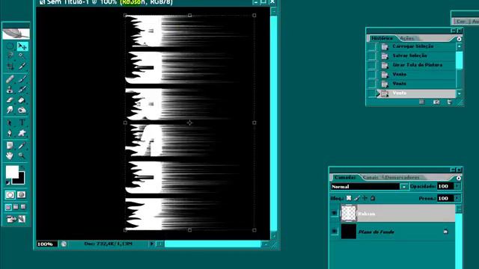
Task: Open the Normal blend mode dropdown
Action: 404,186
